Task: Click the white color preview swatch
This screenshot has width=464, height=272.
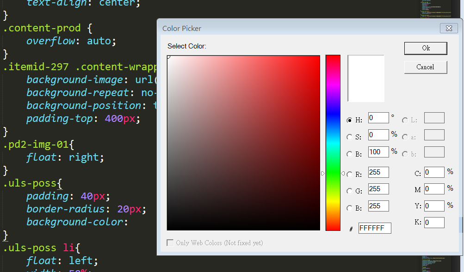Action: (x=365, y=79)
